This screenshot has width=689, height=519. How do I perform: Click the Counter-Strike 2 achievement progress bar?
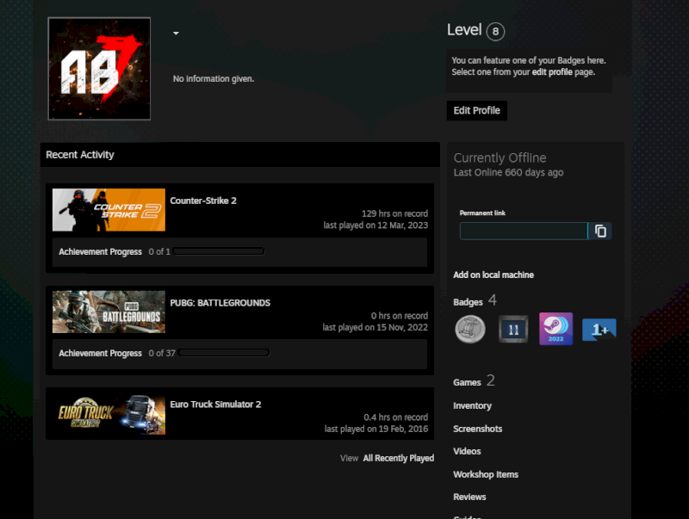(219, 251)
